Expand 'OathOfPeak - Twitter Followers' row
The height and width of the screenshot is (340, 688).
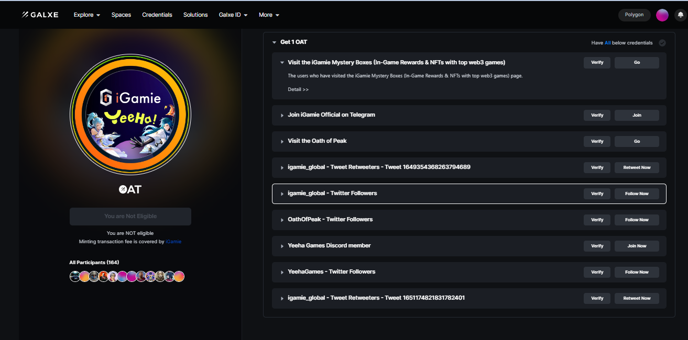tap(282, 220)
